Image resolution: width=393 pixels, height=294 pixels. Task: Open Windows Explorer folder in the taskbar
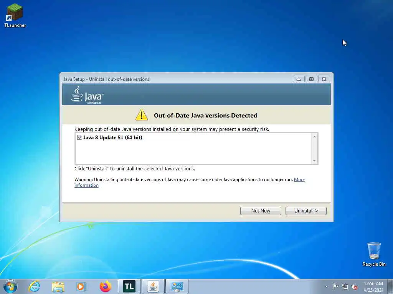(x=58, y=286)
